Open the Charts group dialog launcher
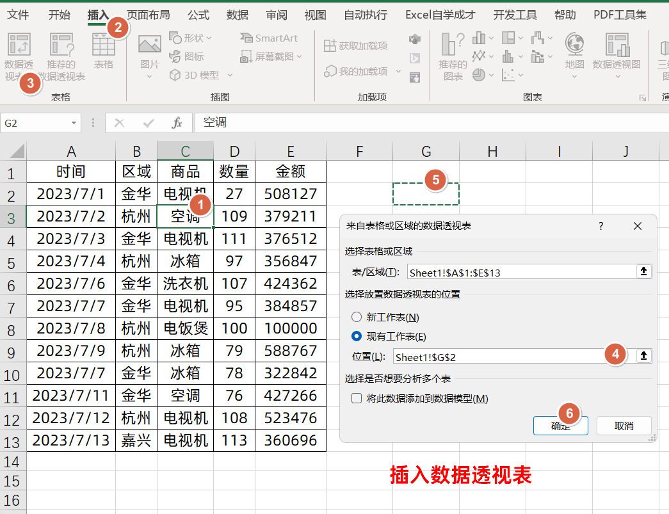The width and height of the screenshot is (669, 514). click(643, 98)
